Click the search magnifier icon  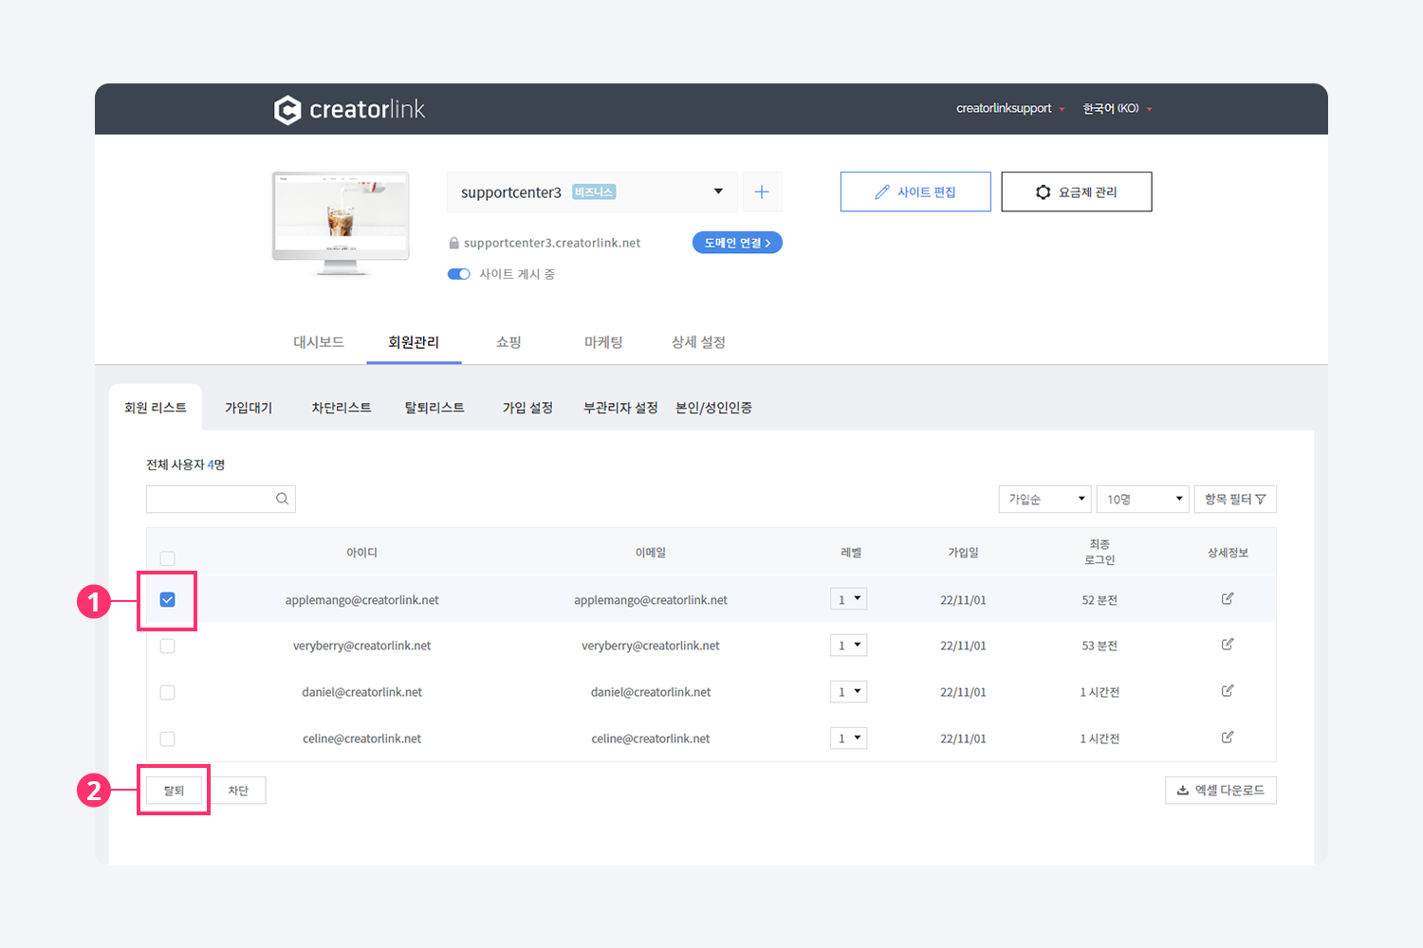pos(282,499)
